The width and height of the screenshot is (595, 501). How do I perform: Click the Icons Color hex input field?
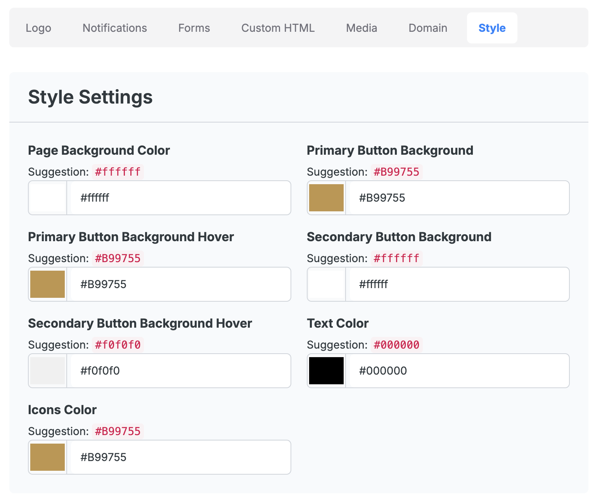pos(180,457)
